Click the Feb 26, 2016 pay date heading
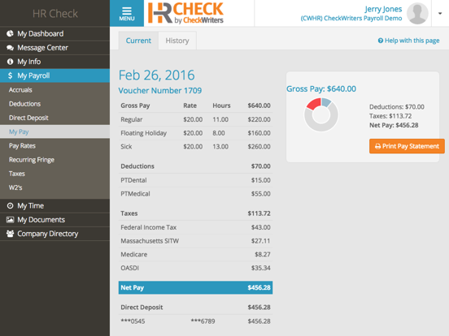Image resolution: width=449 pixels, height=336 pixels. [x=156, y=75]
